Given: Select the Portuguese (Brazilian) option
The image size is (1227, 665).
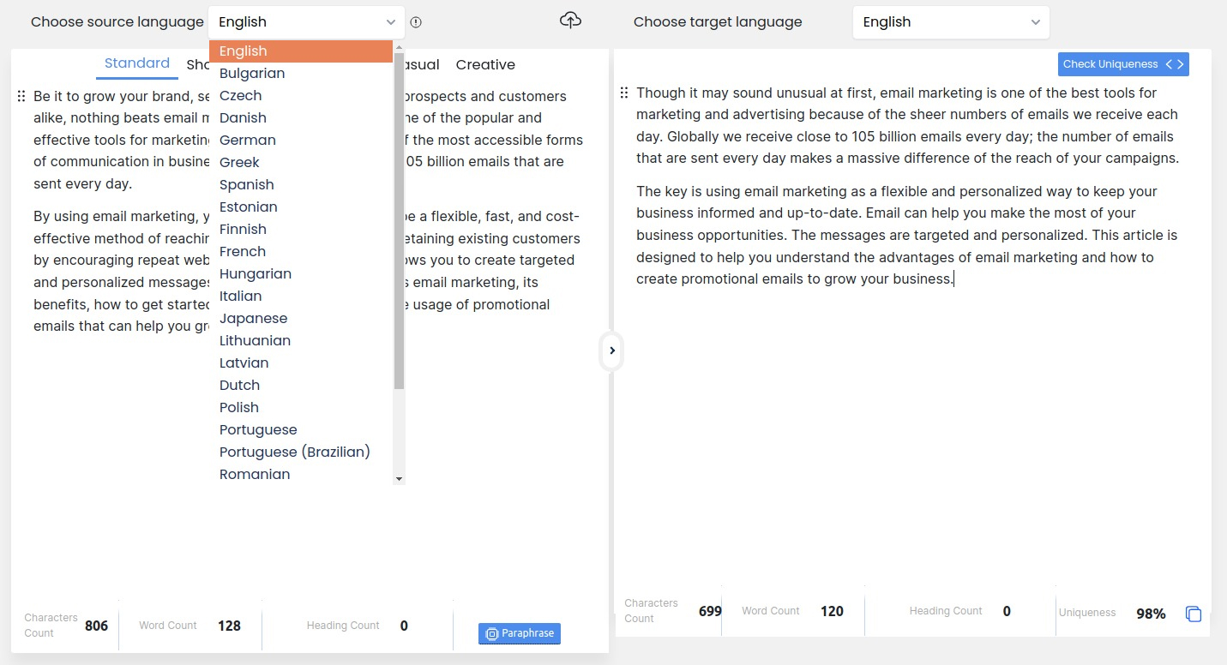Looking at the screenshot, I should (301, 452).
